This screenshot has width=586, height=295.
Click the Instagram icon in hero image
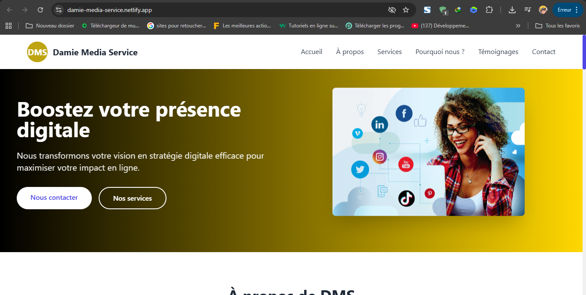[x=380, y=157]
